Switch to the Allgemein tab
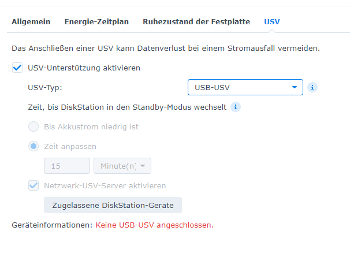This screenshot has width=350, height=253. tap(31, 21)
